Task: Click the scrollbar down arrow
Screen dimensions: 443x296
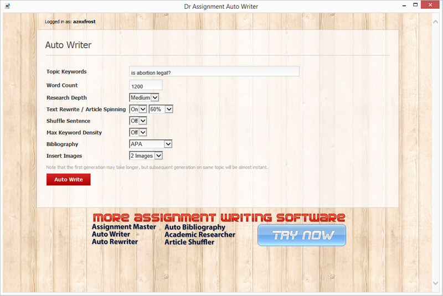Action: (x=435, y=283)
